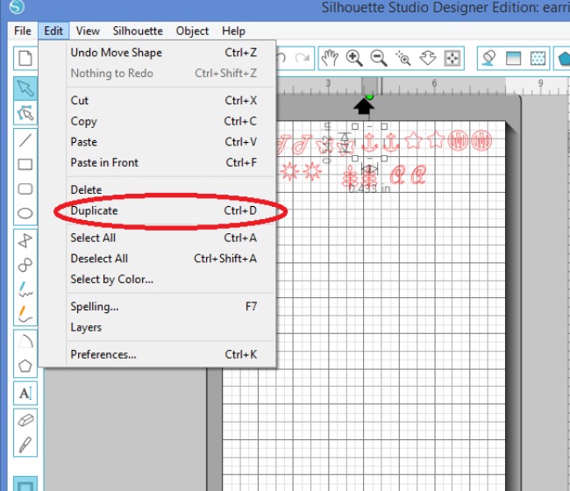Select the Edit Points tool
570x491 pixels.
click(25, 113)
